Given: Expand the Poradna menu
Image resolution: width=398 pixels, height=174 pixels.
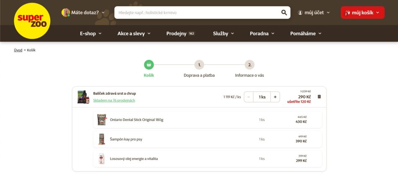Looking at the screenshot, I should point(262,33).
